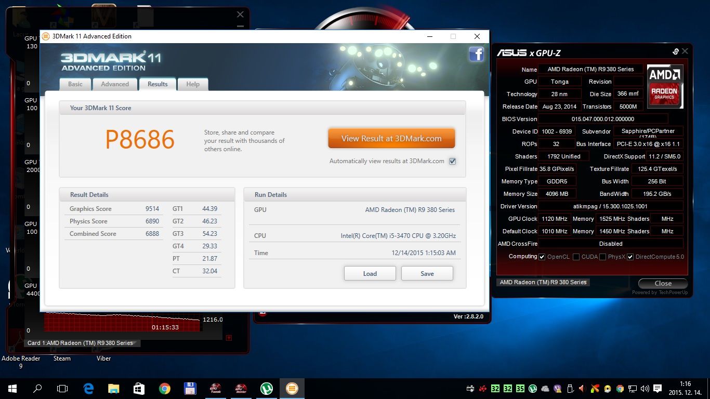Select the Results tab
Image resolution: width=710 pixels, height=399 pixels.
click(x=157, y=84)
